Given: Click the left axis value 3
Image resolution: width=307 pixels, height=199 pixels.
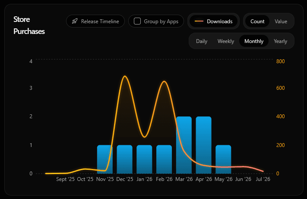Looking at the screenshot, I should (x=31, y=88).
